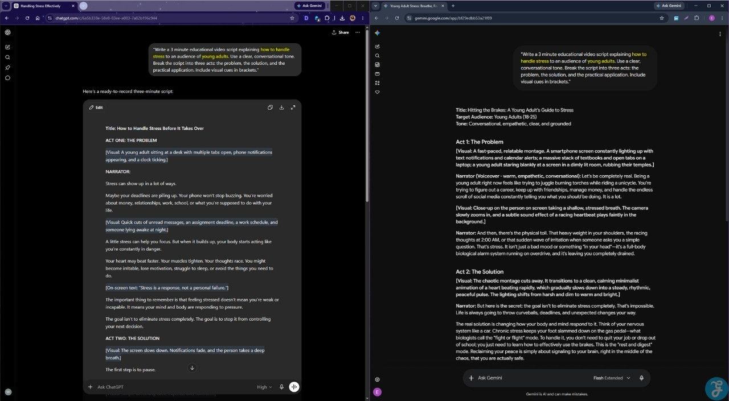The height and width of the screenshot is (401, 729).
Task: Bookmark the ChatGPT page with star
Action: pos(292,18)
